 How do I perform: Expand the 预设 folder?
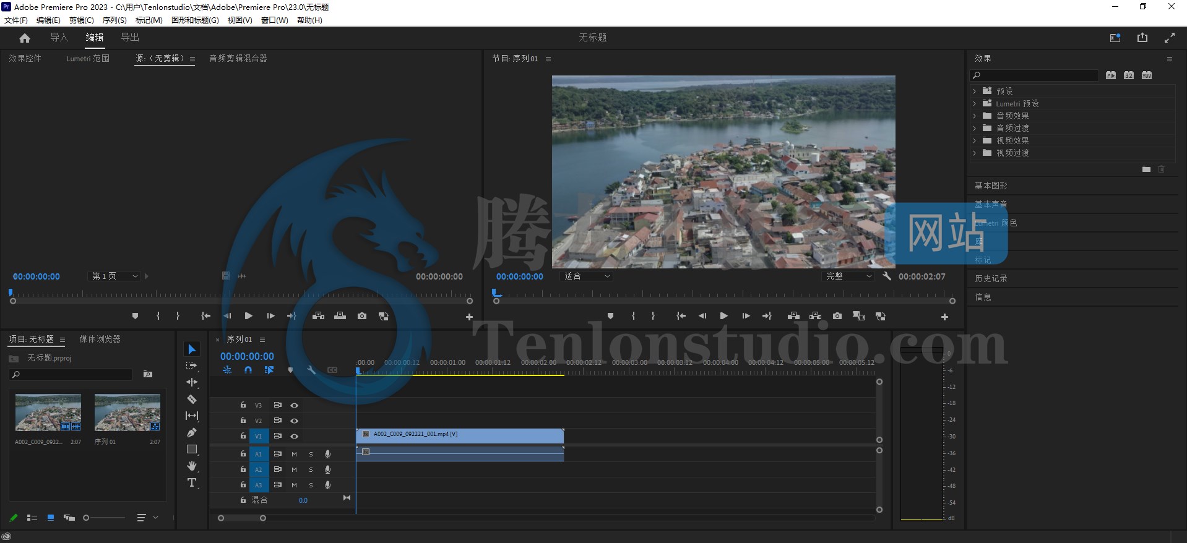tap(974, 91)
